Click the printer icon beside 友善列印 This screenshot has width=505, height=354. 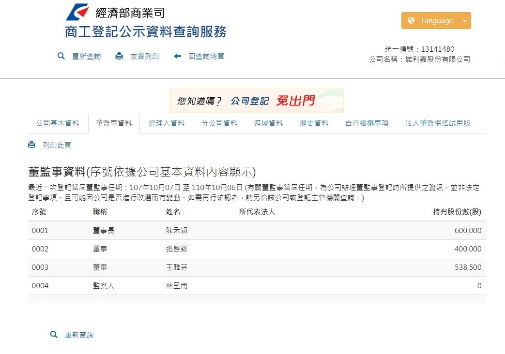pos(119,56)
